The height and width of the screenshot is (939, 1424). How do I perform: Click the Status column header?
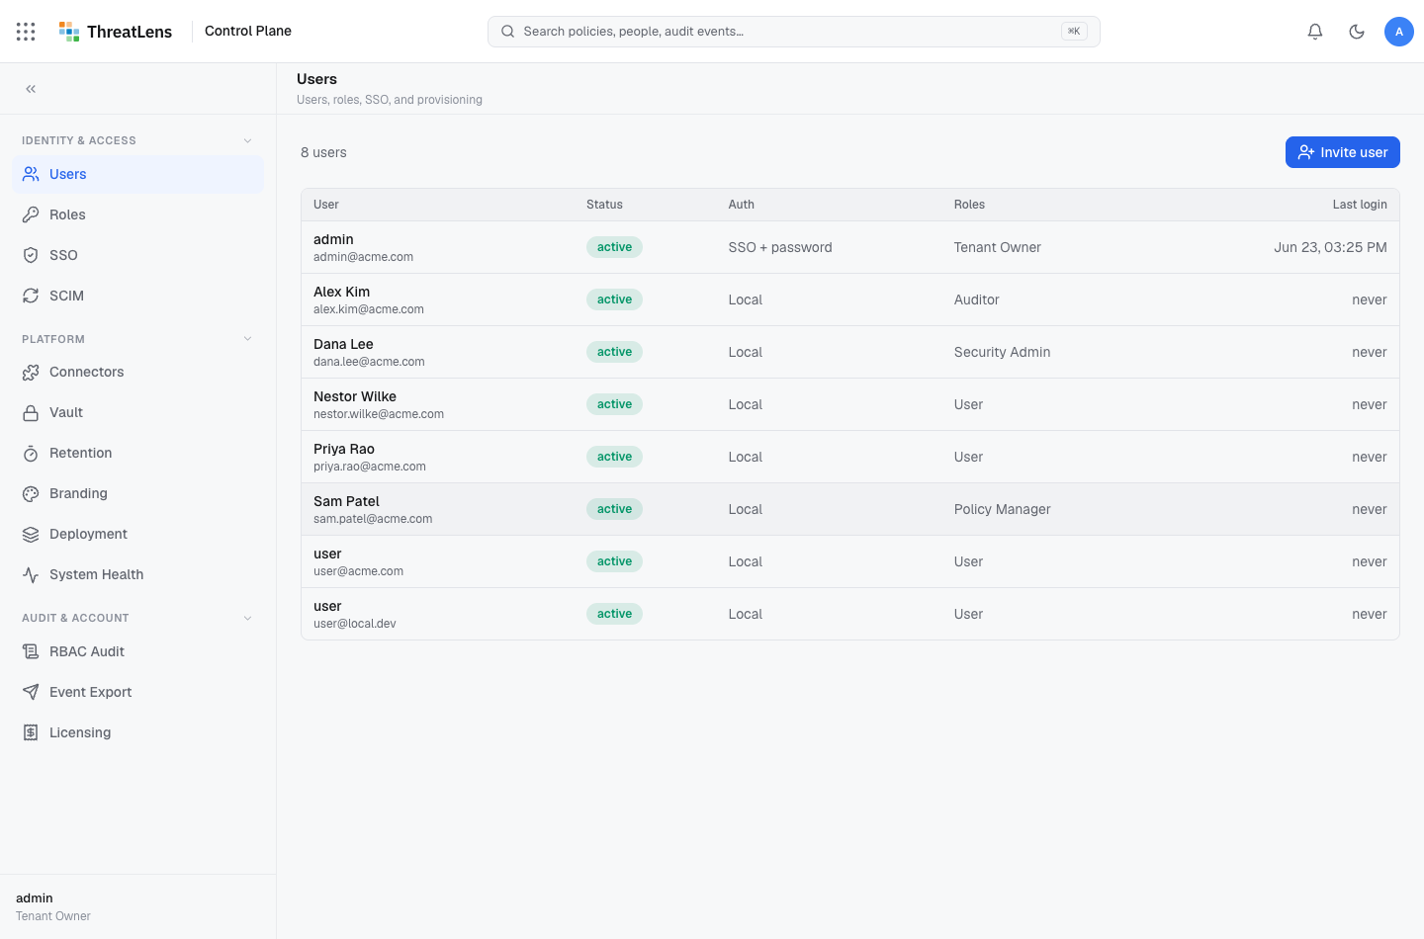(604, 205)
